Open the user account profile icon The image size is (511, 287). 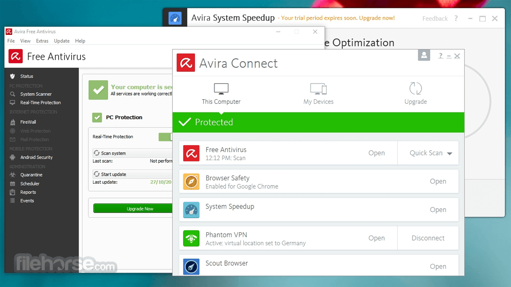tap(424, 56)
